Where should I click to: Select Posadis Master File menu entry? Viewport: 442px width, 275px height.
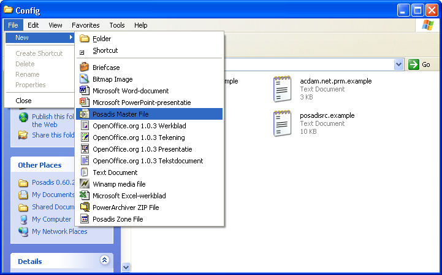click(120, 114)
